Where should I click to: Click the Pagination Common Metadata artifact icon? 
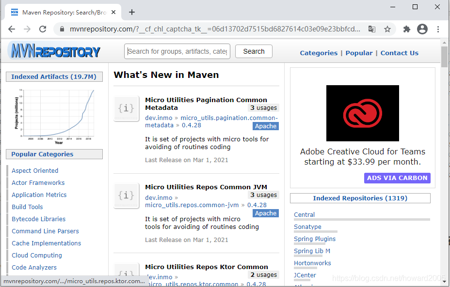(x=127, y=108)
